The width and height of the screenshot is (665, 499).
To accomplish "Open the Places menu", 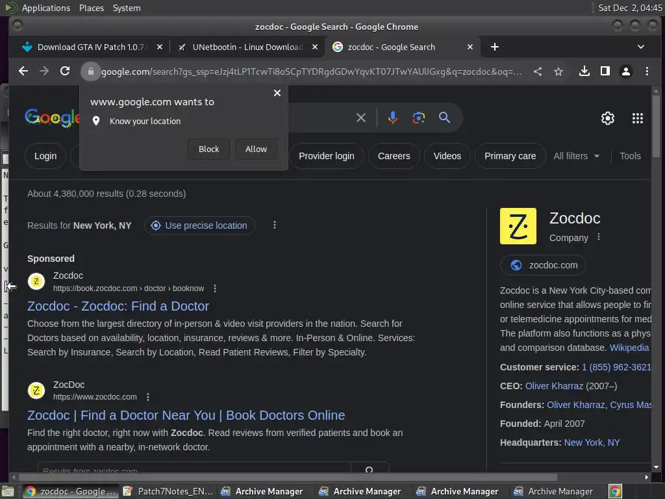I will pos(91,8).
